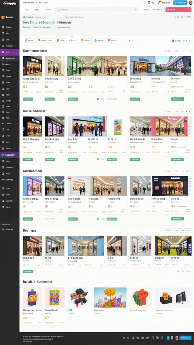Select the sidebar item with the orange square icon
The image size is (194, 345).
[x=10, y=17]
